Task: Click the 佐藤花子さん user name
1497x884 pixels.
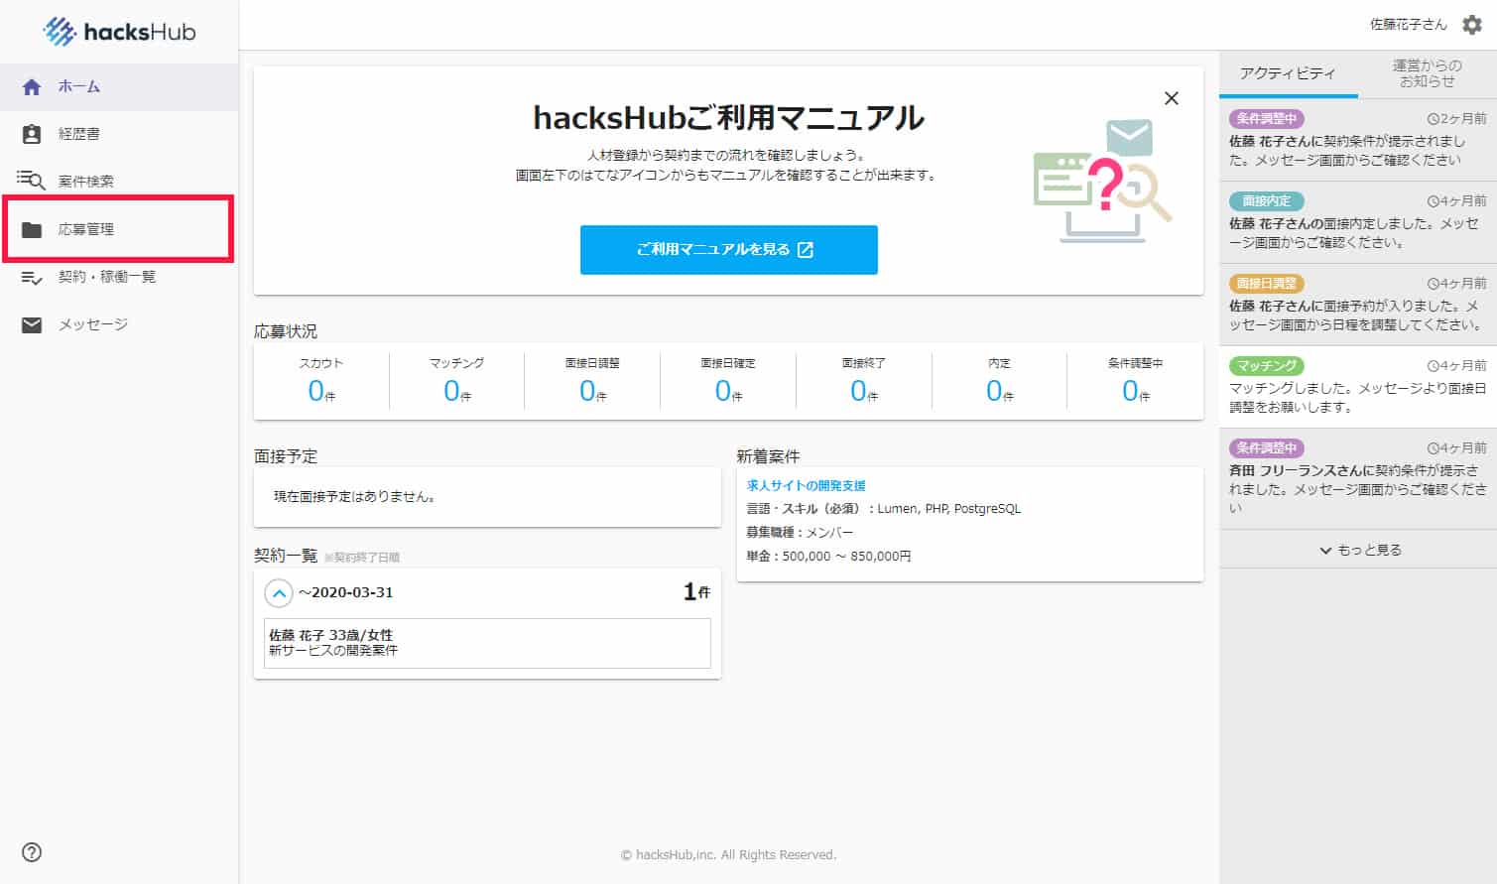Action: tap(1409, 25)
